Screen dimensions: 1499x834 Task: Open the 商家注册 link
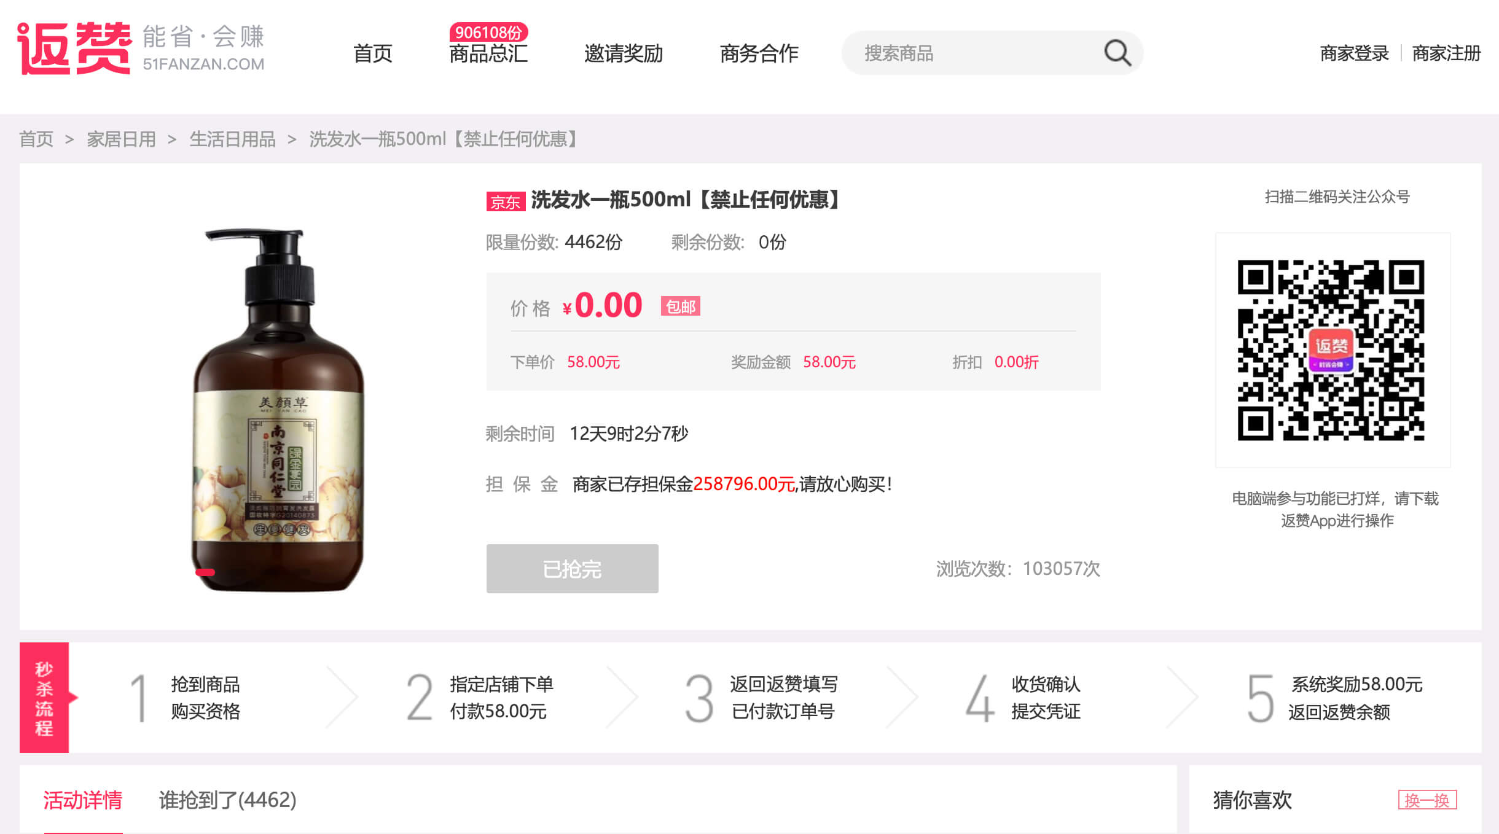click(x=1447, y=53)
